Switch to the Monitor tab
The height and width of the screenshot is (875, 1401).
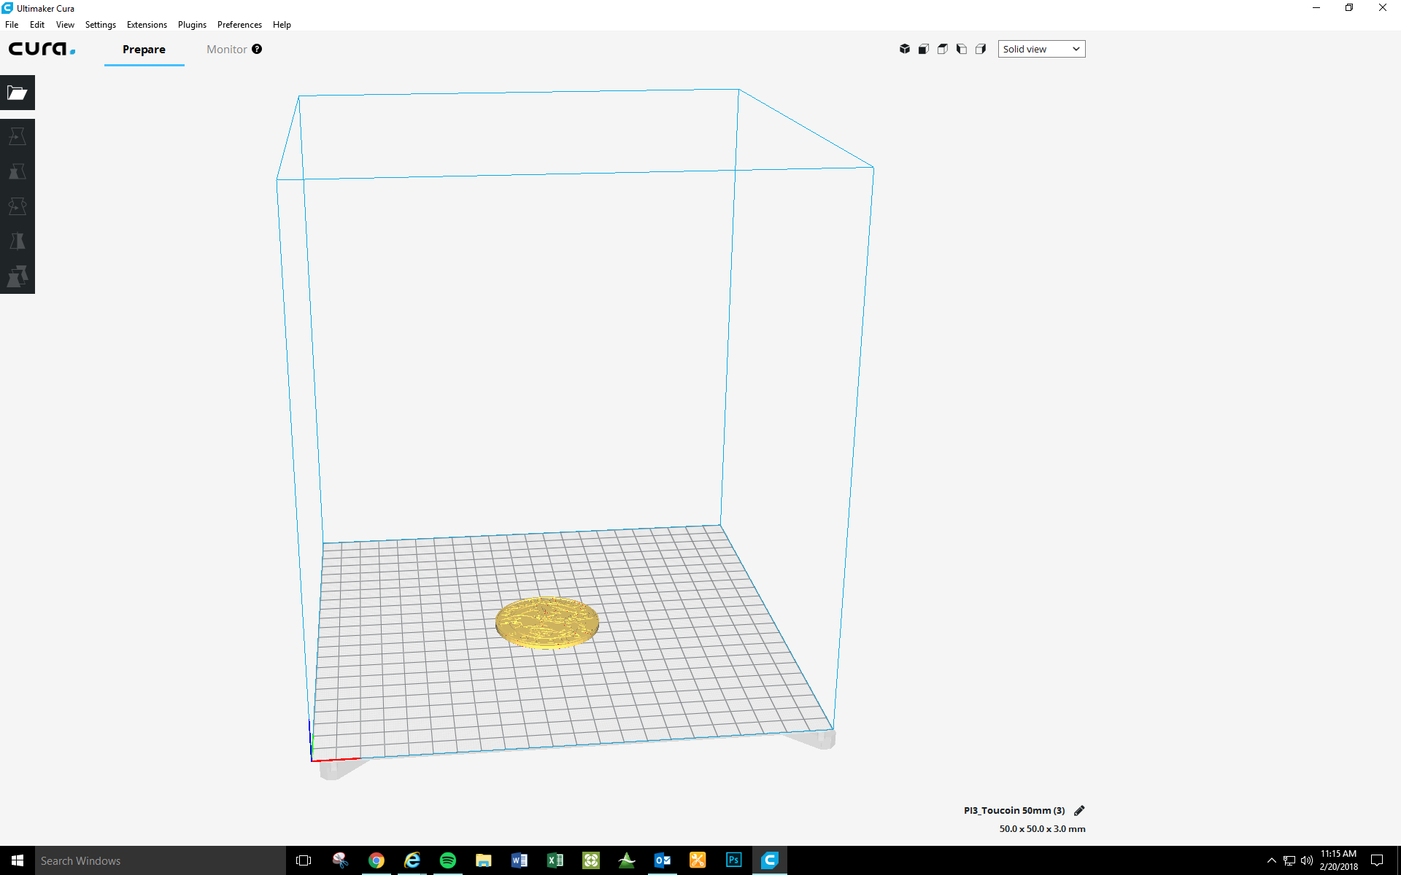pos(226,49)
